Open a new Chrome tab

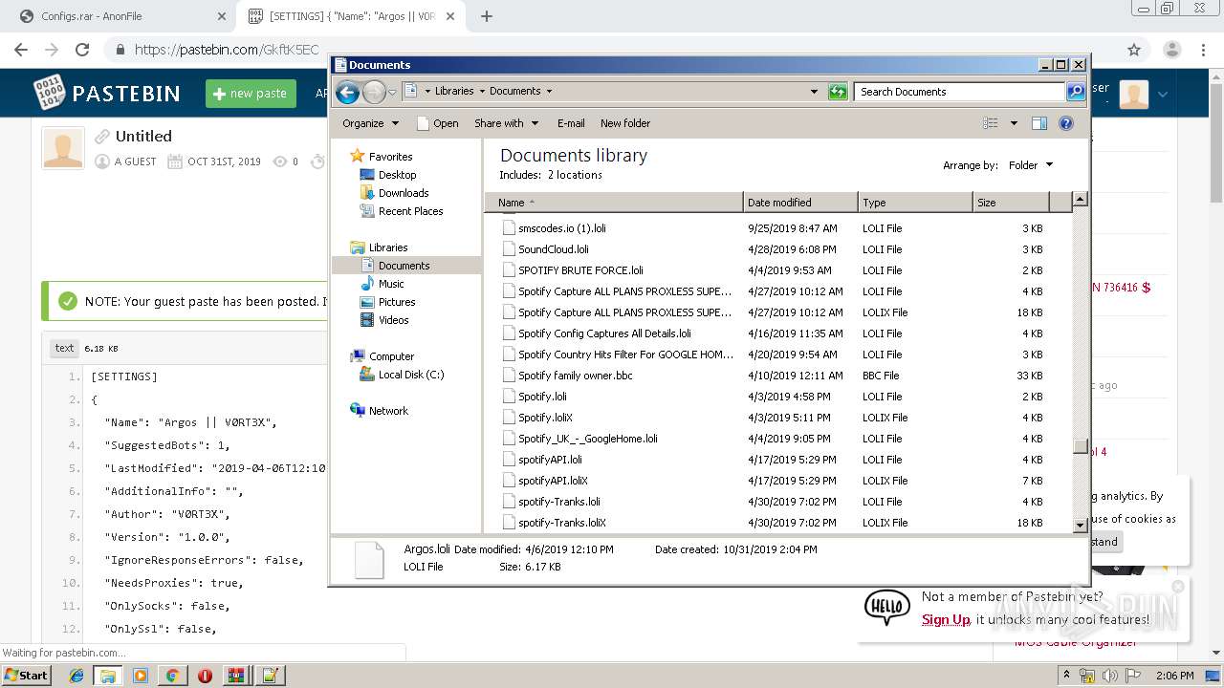pyautogui.click(x=487, y=16)
